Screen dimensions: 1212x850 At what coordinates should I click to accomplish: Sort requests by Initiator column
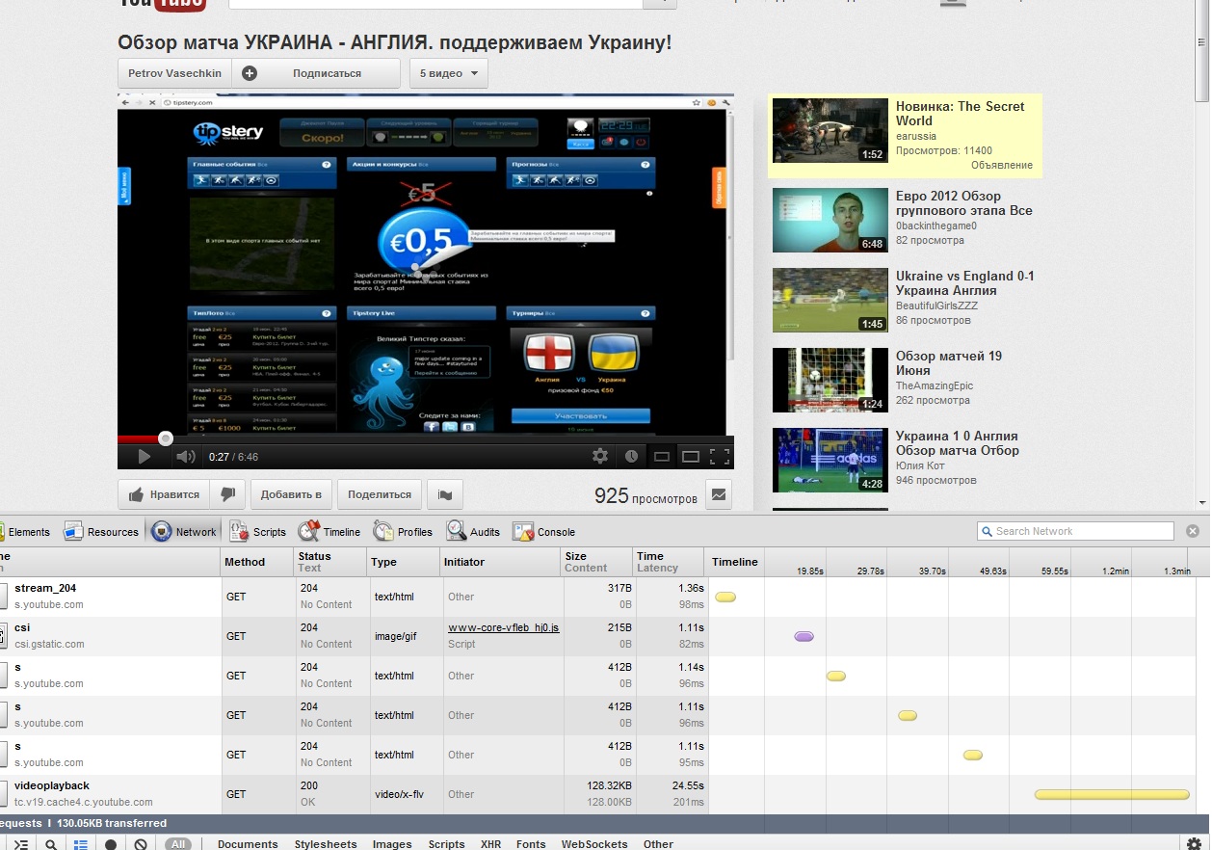coord(501,562)
